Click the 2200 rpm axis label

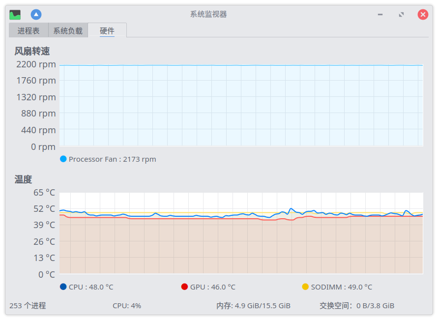coord(36,64)
